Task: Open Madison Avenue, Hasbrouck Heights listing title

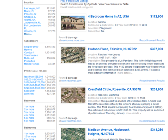Action: pos(109,132)
